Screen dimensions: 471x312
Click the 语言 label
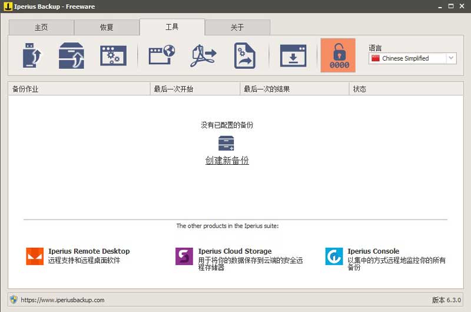[375, 48]
